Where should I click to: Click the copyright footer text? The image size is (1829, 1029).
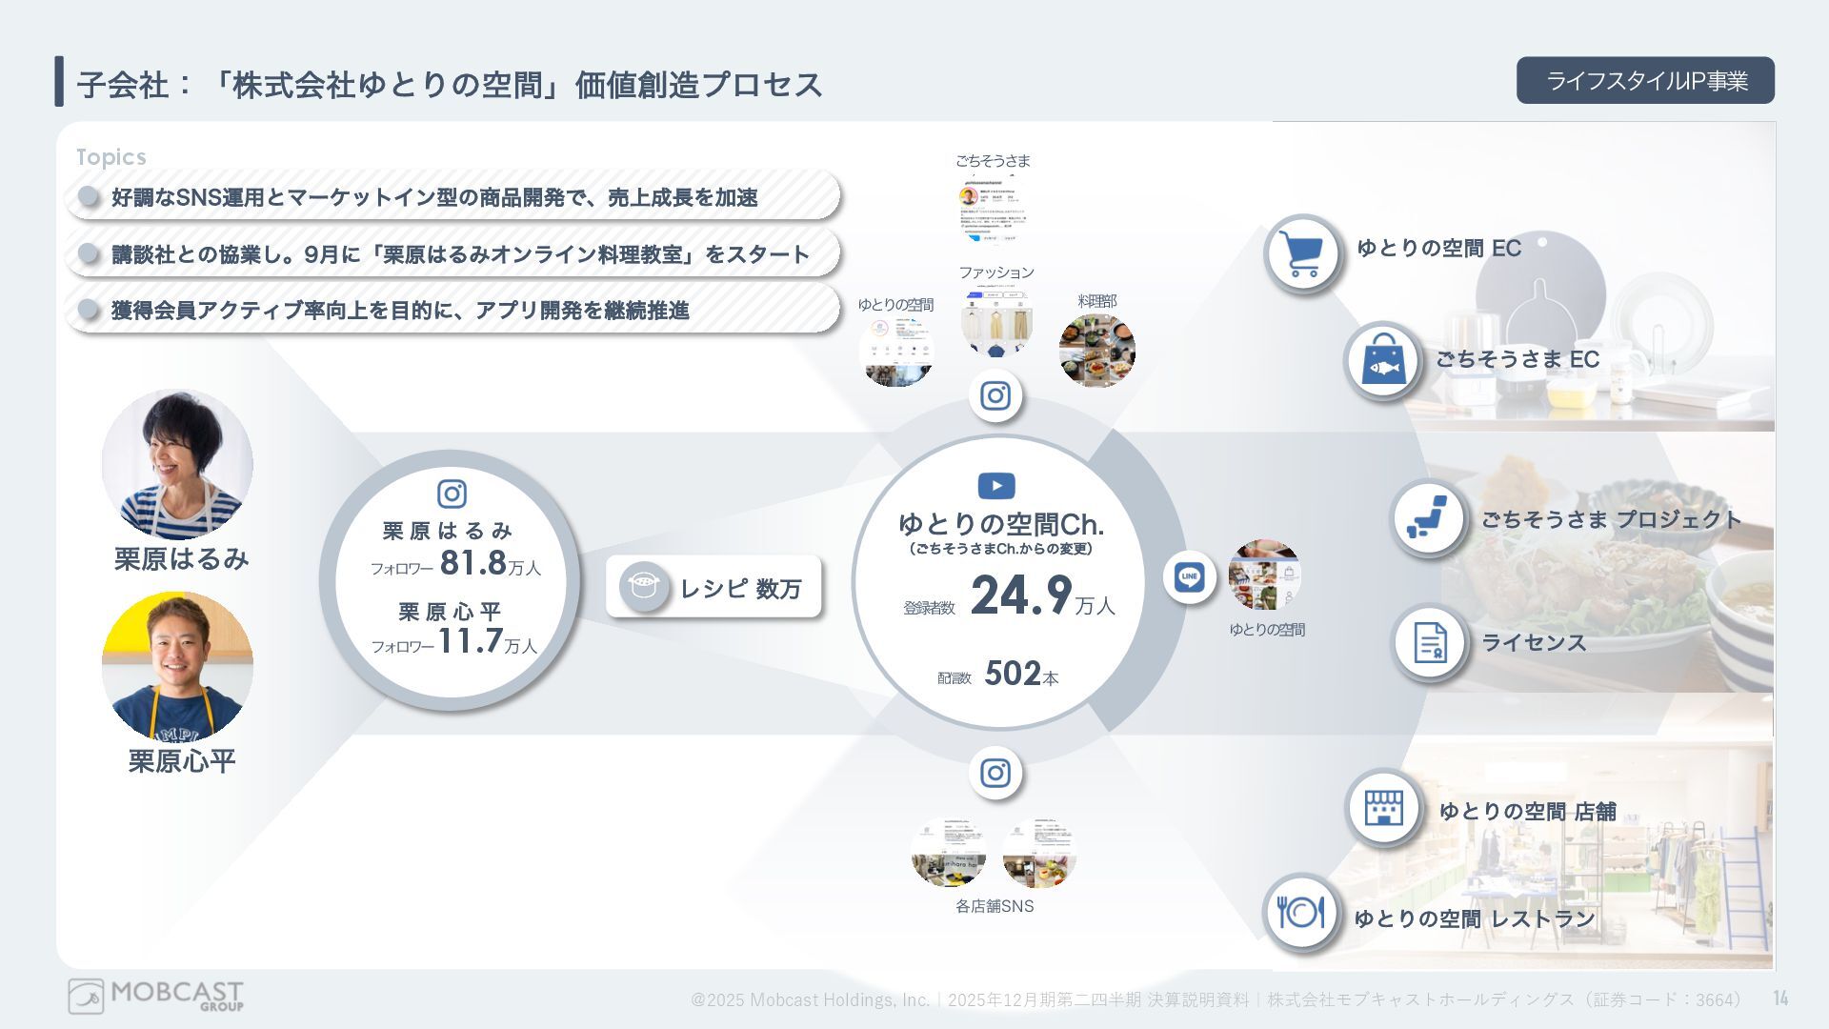click(1217, 999)
